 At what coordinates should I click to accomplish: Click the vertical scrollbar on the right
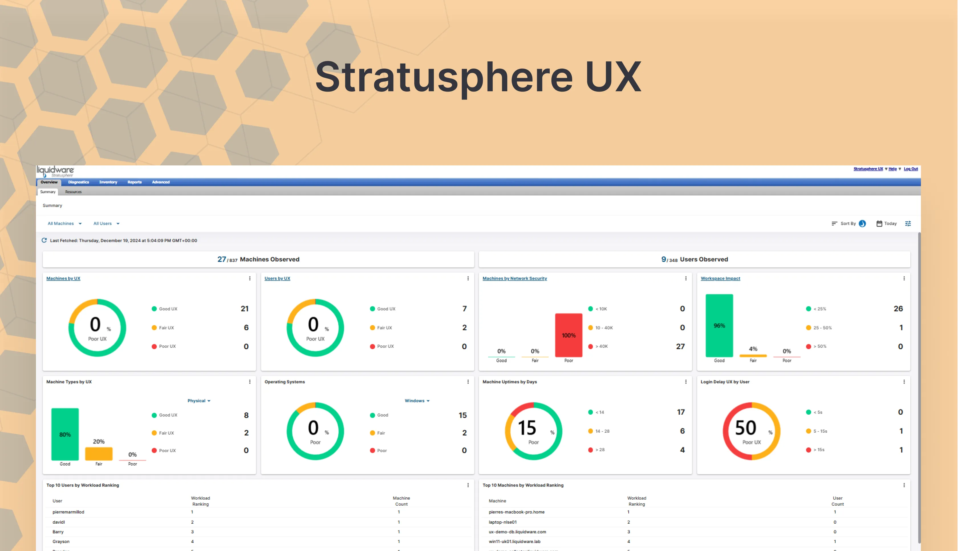pos(918,341)
